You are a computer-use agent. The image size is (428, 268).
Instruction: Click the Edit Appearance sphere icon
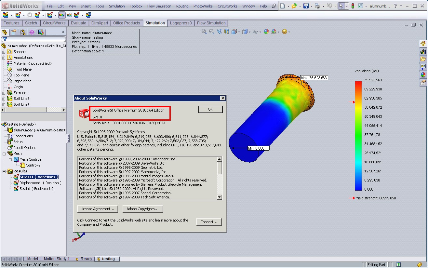tap(266, 32)
